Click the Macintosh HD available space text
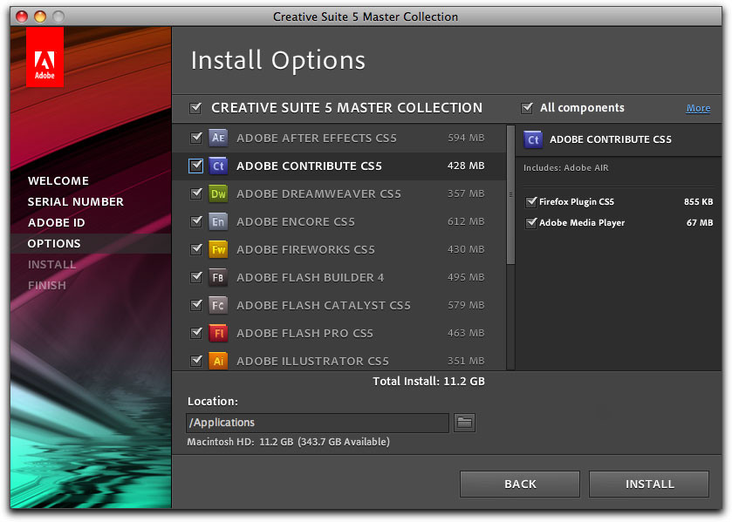 click(x=288, y=442)
